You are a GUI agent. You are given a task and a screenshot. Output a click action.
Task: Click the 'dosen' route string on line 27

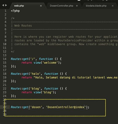pos(36,107)
